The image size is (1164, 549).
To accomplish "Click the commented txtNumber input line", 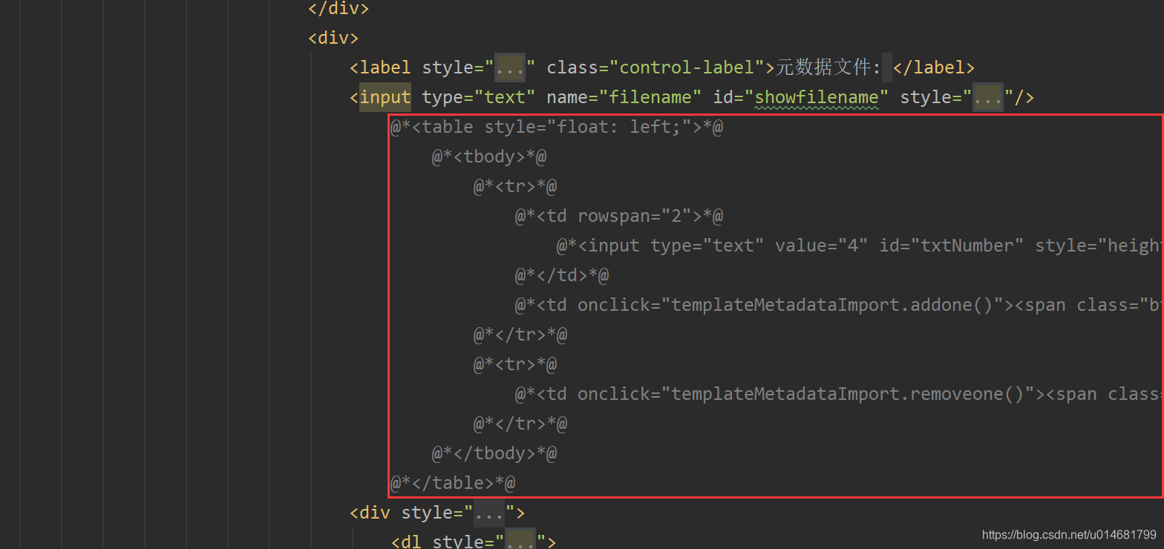I will (x=859, y=246).
